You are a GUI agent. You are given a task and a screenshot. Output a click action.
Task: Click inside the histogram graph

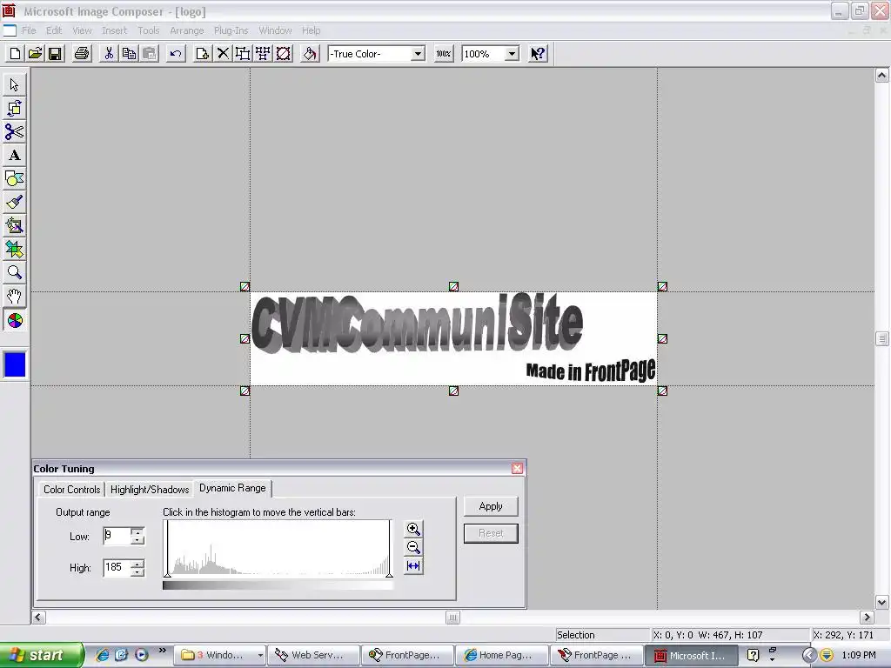[278, 548]
